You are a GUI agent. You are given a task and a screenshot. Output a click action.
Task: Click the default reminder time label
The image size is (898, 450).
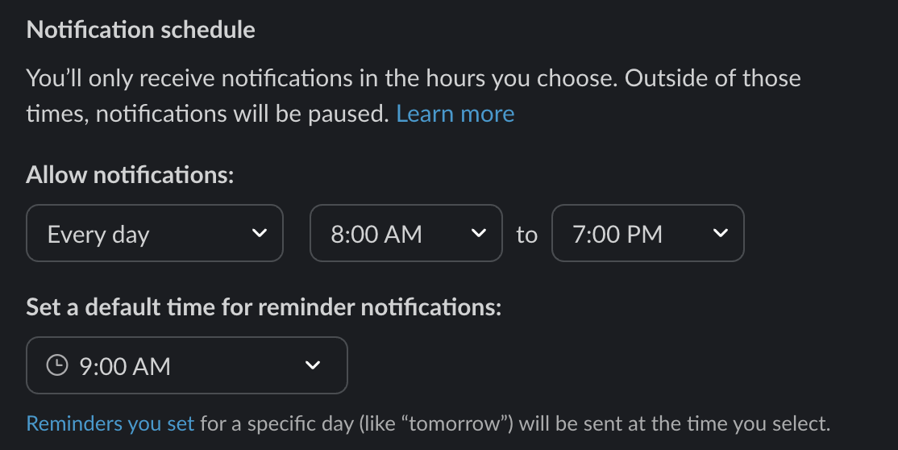pyautogui.click(x=264, y=307)
